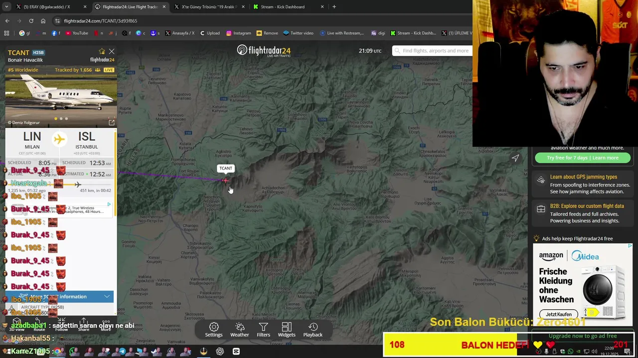Add TCANT flight to favorites star

(102, 51)
